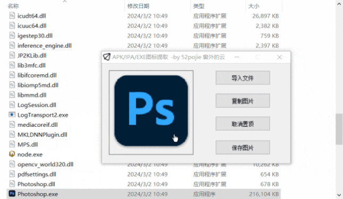Viewport: 343px width, 199px height.
Task: Click the file name LogTransport2.exe
Action: pos(43,115)
